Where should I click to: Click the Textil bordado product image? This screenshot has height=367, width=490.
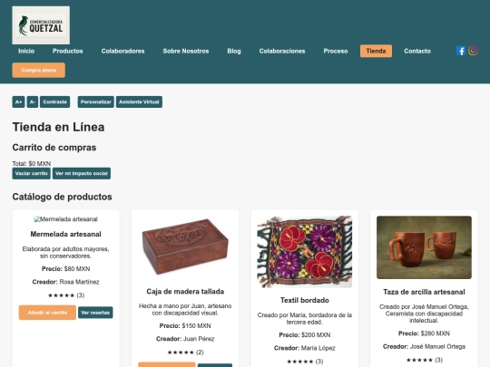pyautogui.click(x=305, y=252)
